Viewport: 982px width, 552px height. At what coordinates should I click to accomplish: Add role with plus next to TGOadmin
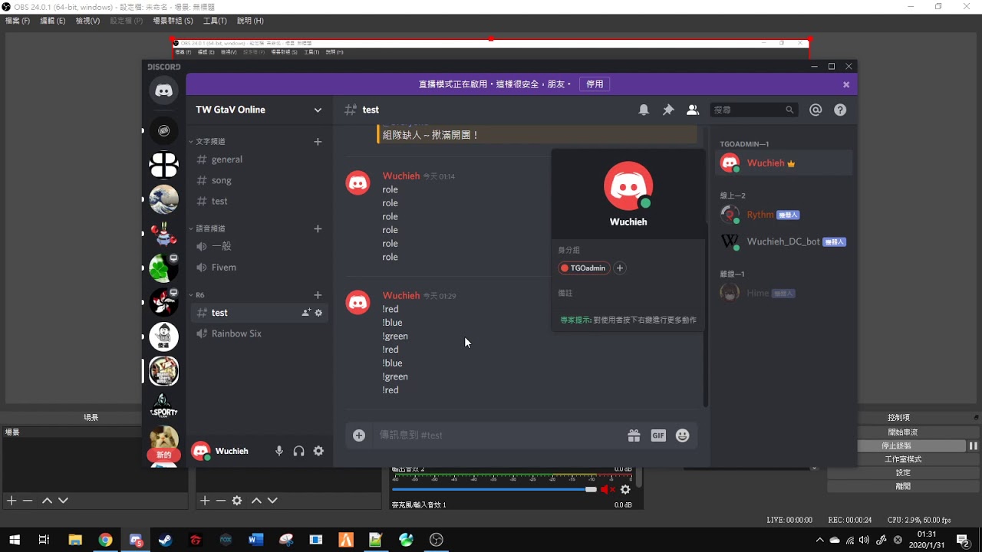620,268
